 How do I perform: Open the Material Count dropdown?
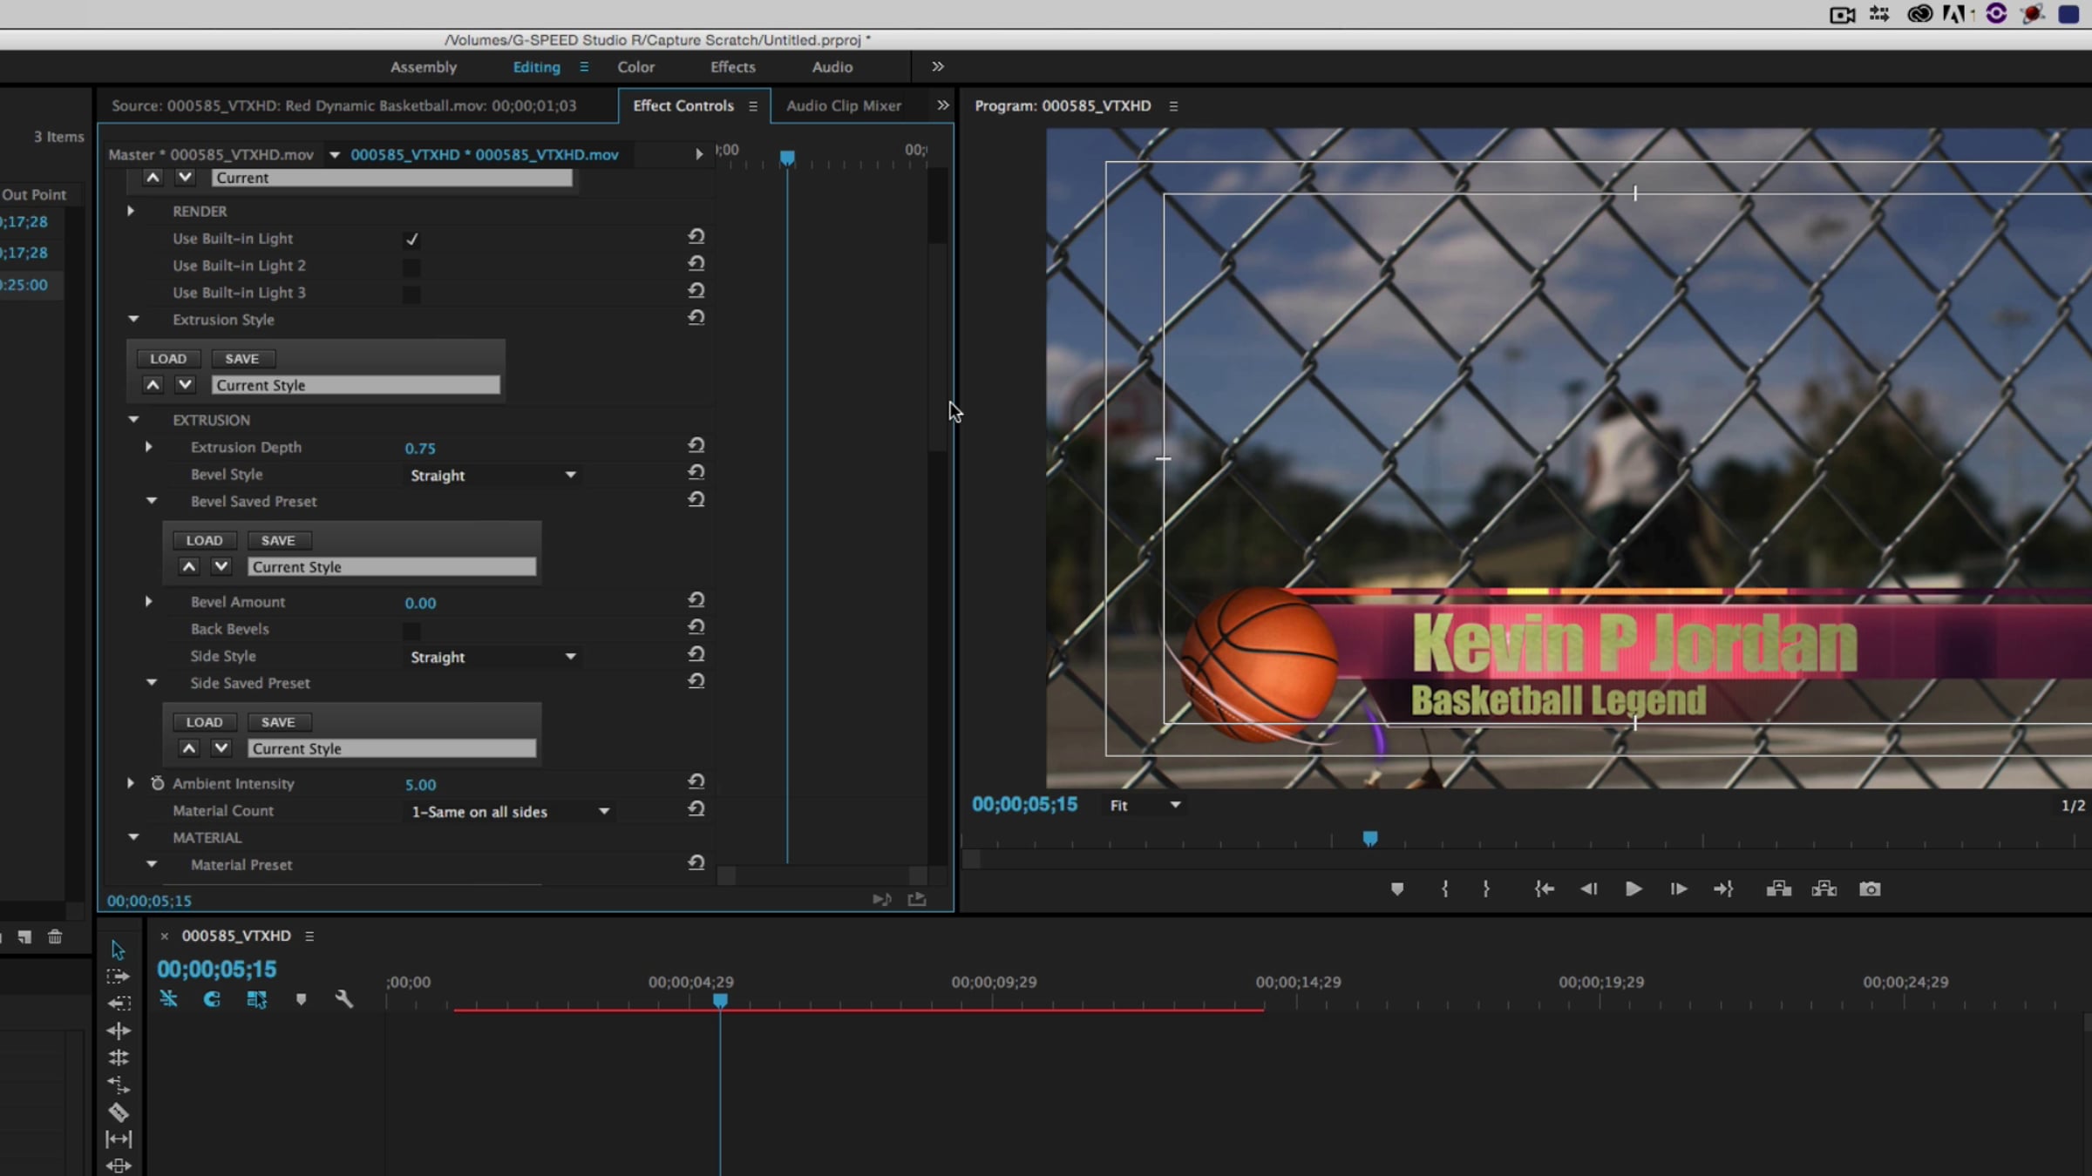point(510,812)
